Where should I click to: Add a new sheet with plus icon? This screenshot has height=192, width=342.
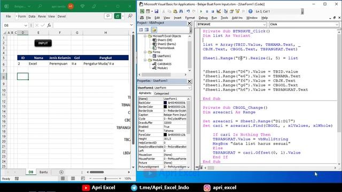[x=61, y=172]
